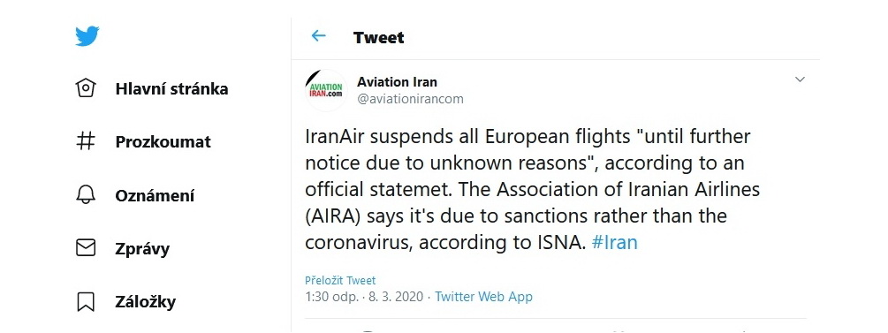The image size is (888, 333).
Task: Click the bookmark icon beside Záložky
Action: (86, 301)
